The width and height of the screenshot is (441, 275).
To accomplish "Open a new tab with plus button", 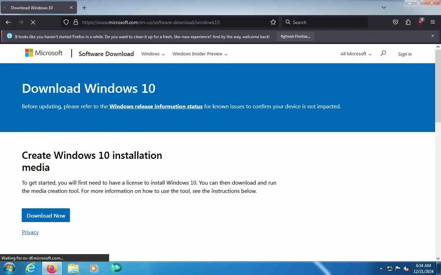I will (x=84, y=8).
